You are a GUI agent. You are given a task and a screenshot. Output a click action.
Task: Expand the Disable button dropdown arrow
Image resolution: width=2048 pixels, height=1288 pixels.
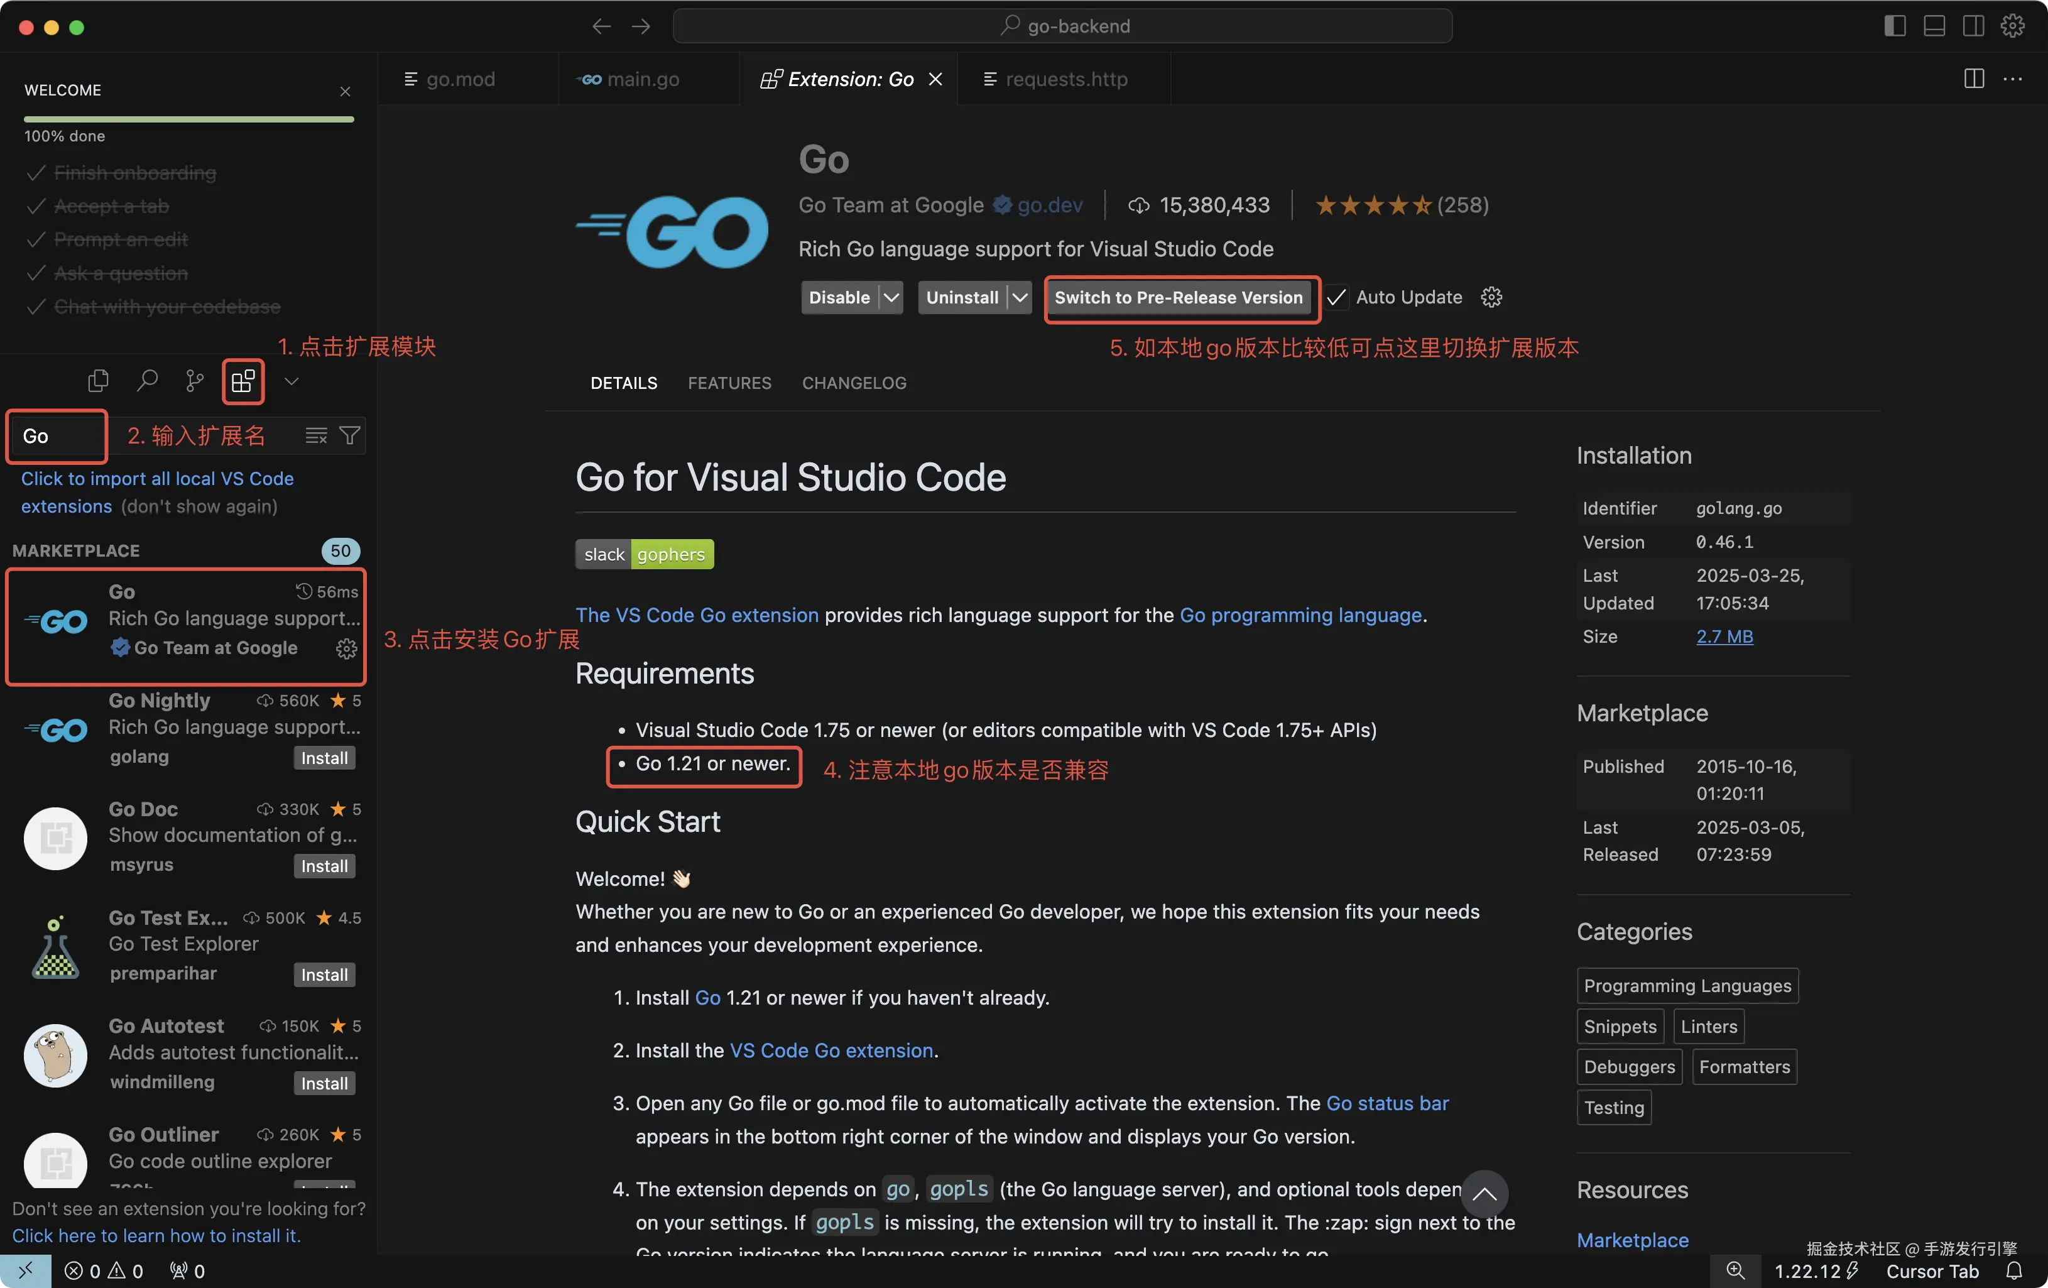coord(890,297)
